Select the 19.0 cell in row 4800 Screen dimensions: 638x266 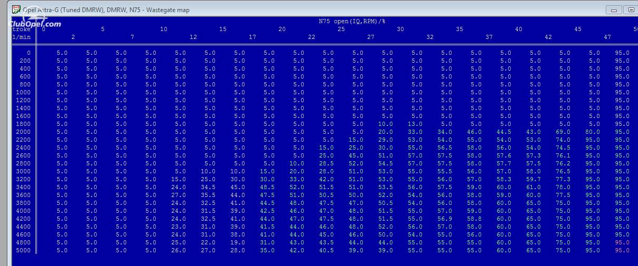coord(238,243)
